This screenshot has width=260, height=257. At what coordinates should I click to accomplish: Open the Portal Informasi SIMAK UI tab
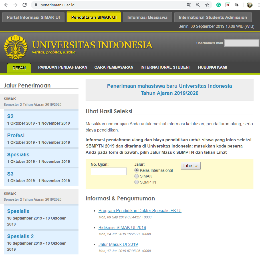[x=33, y=17]
